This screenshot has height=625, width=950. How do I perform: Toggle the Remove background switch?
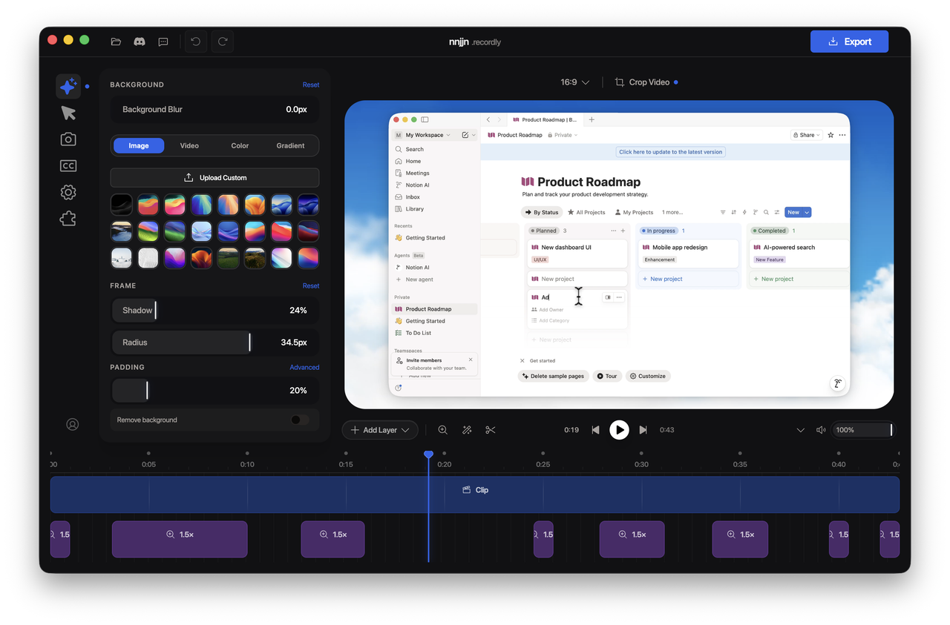click(300, 420)
